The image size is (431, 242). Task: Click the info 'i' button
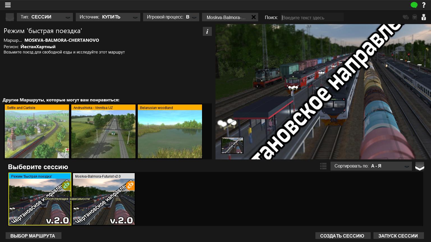coord(207,31)
